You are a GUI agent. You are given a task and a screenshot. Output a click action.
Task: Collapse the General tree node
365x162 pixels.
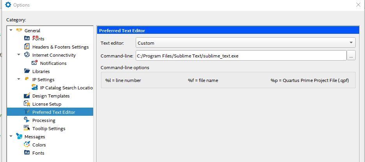point(11,30)
